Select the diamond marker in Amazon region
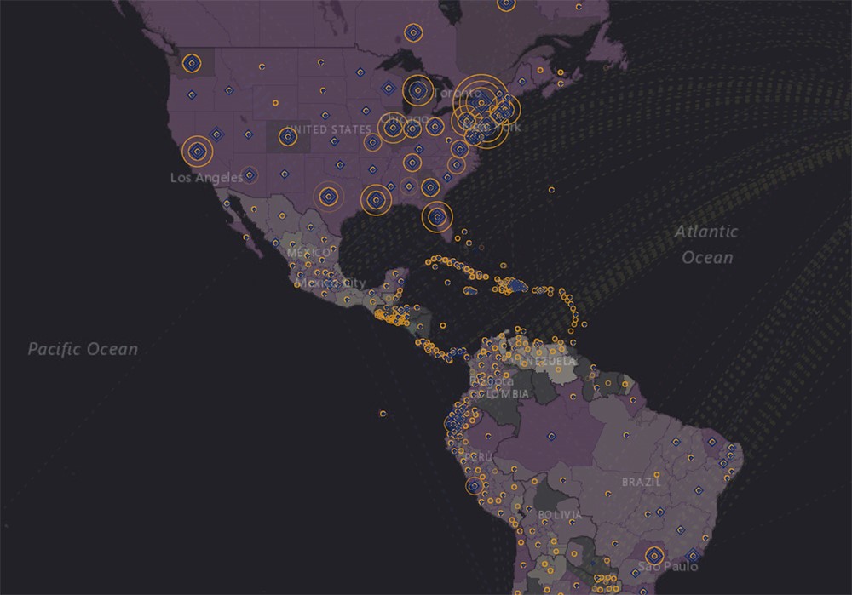This screenshot has width=852, height=595. 552,437
